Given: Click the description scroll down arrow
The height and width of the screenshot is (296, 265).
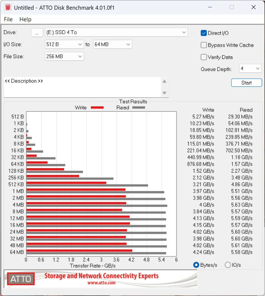Looking at the screenshot, I should 164,93.
